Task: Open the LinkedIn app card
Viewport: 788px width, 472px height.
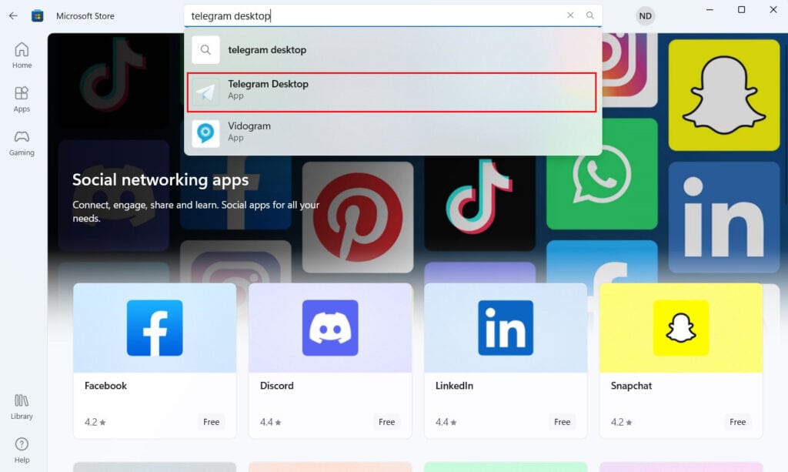Action: [x=506, y=360]
